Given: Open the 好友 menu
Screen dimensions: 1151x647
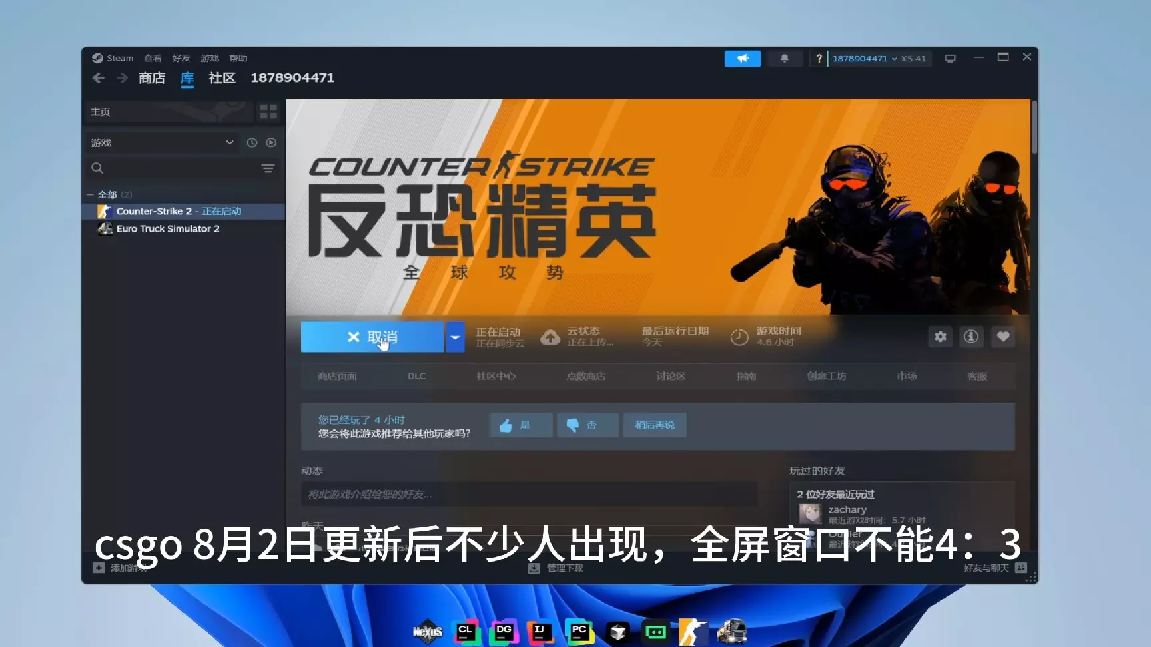Looking at the screenshot, I should pos(181,58).
